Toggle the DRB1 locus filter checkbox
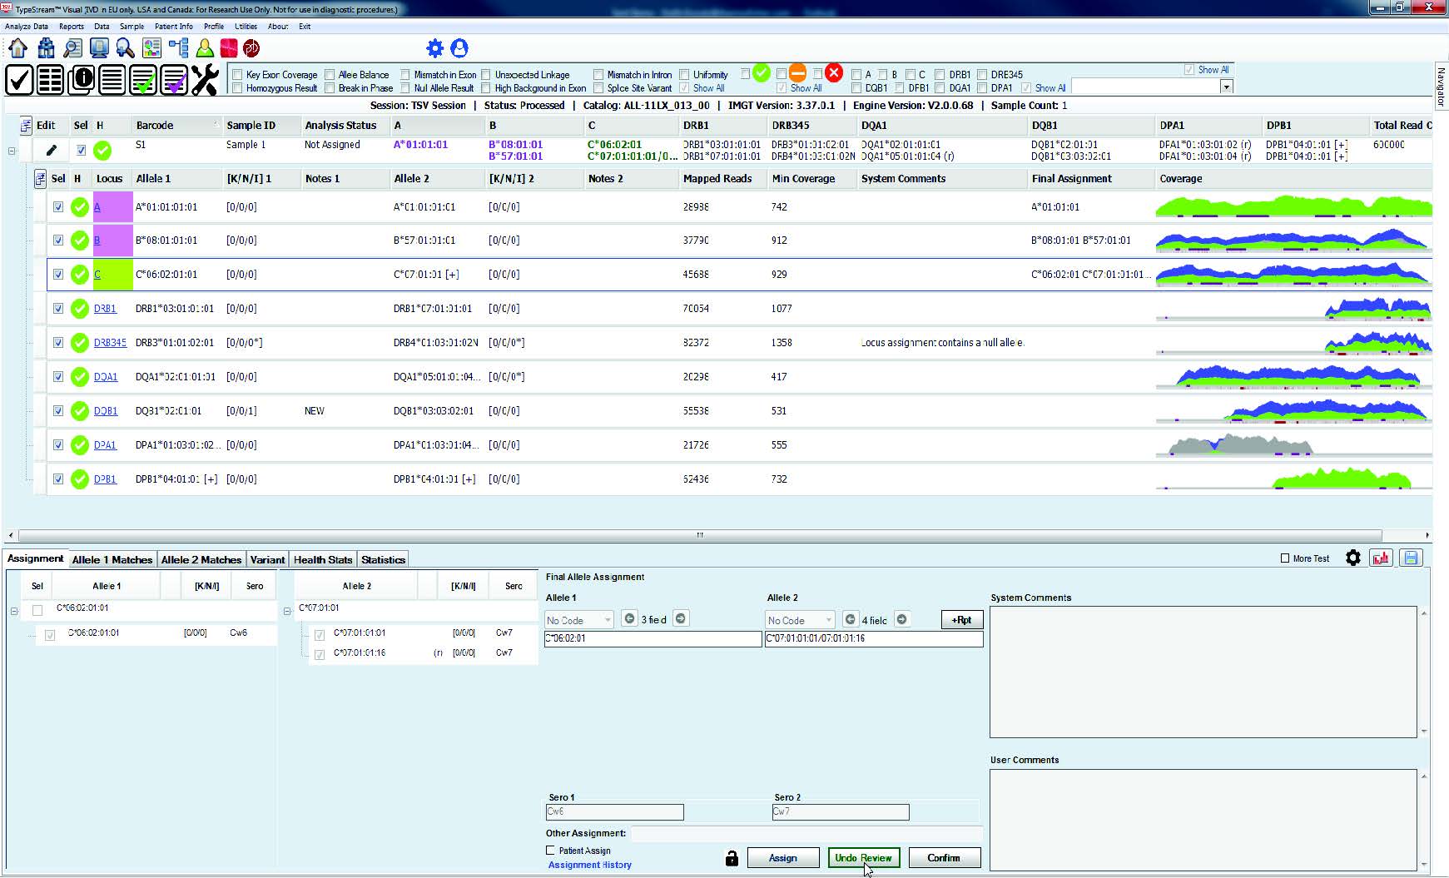Viewport: 1449px width, 878px height. click(940, 75)
